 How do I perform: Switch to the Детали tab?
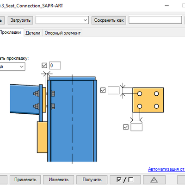tap(33, 33)
